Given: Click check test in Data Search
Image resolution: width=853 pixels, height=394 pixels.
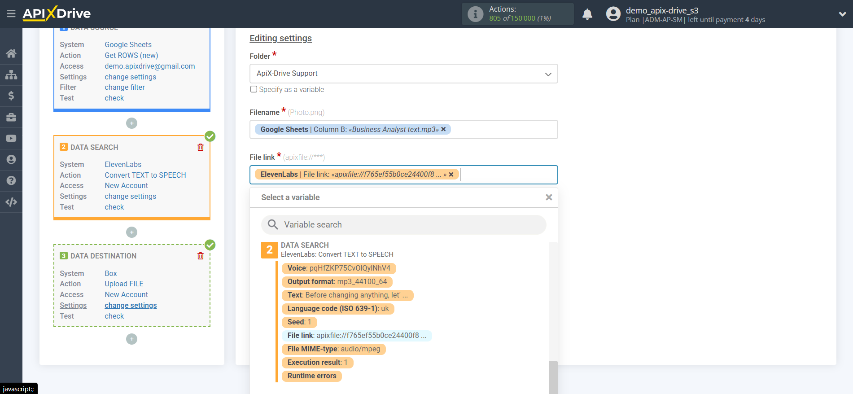Looking at the screenshot, I should coord(114,207).
